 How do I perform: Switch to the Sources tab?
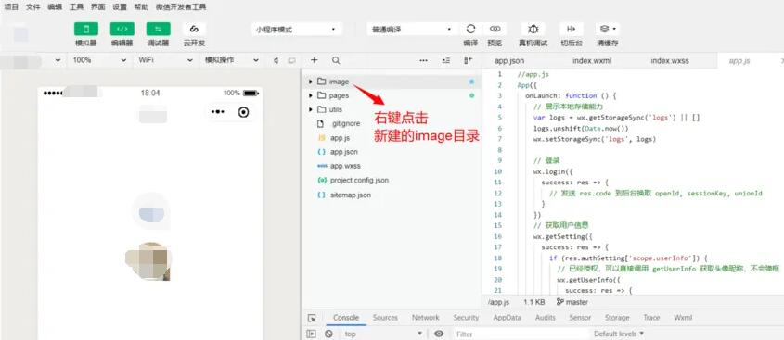click(x=385, y=318)
